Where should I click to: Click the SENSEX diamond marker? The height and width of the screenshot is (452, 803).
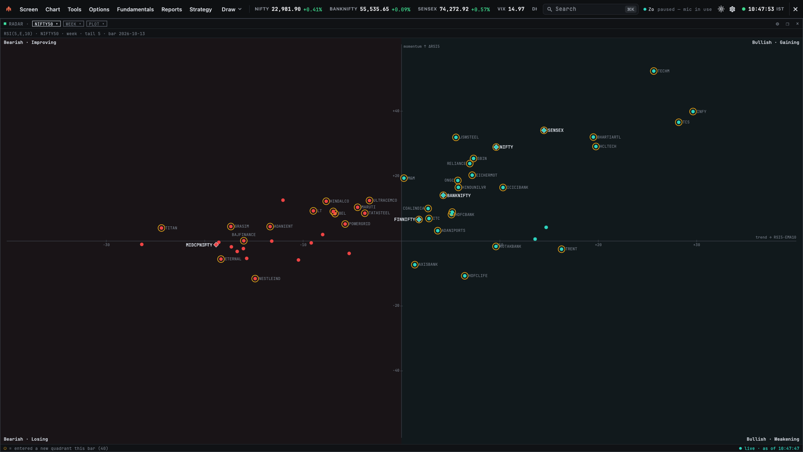pos(544,130)
